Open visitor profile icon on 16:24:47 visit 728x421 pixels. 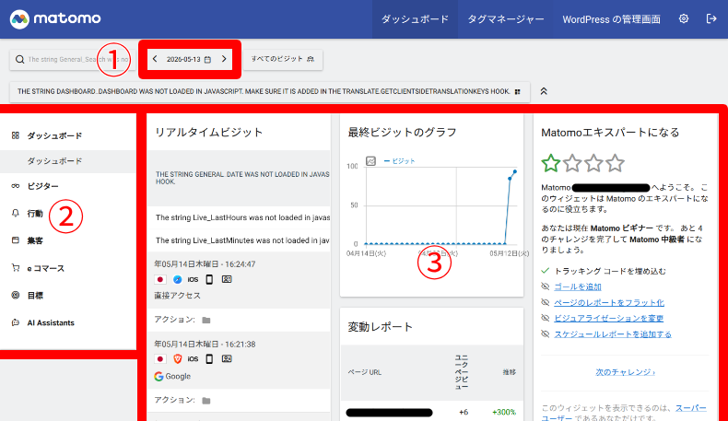coord(227,279)
